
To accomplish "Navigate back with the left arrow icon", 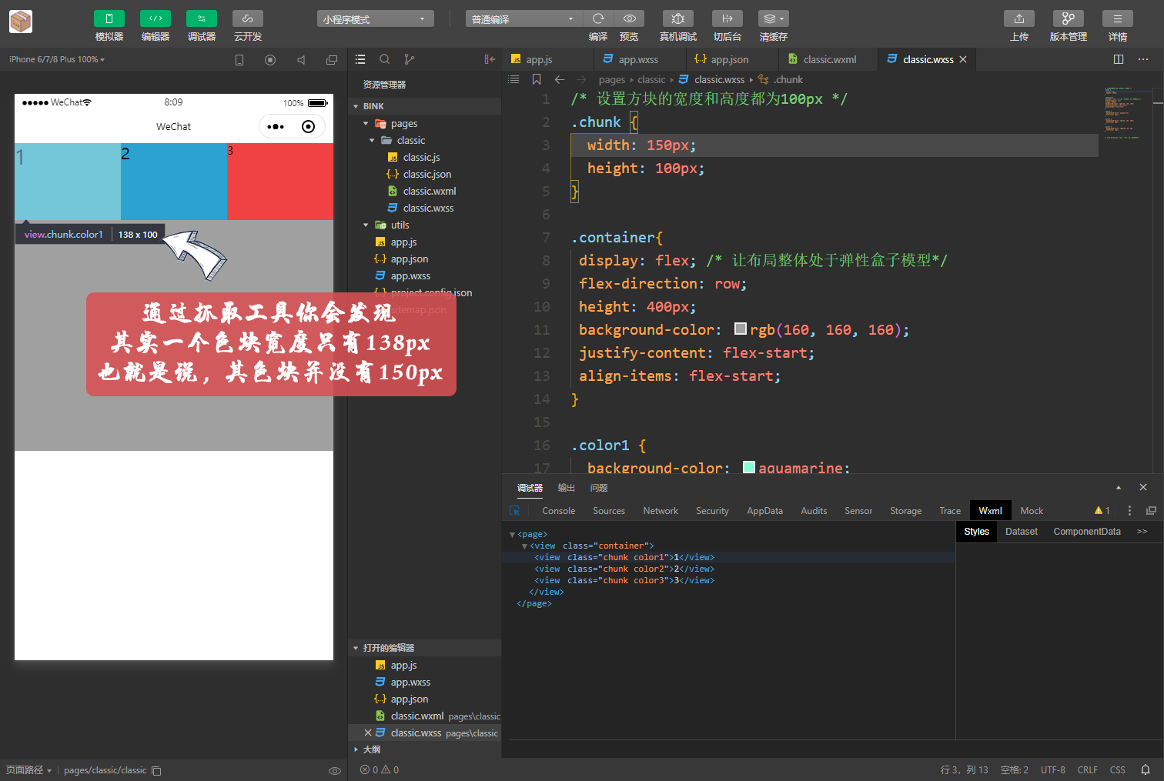I will click(x=560, y=79).
